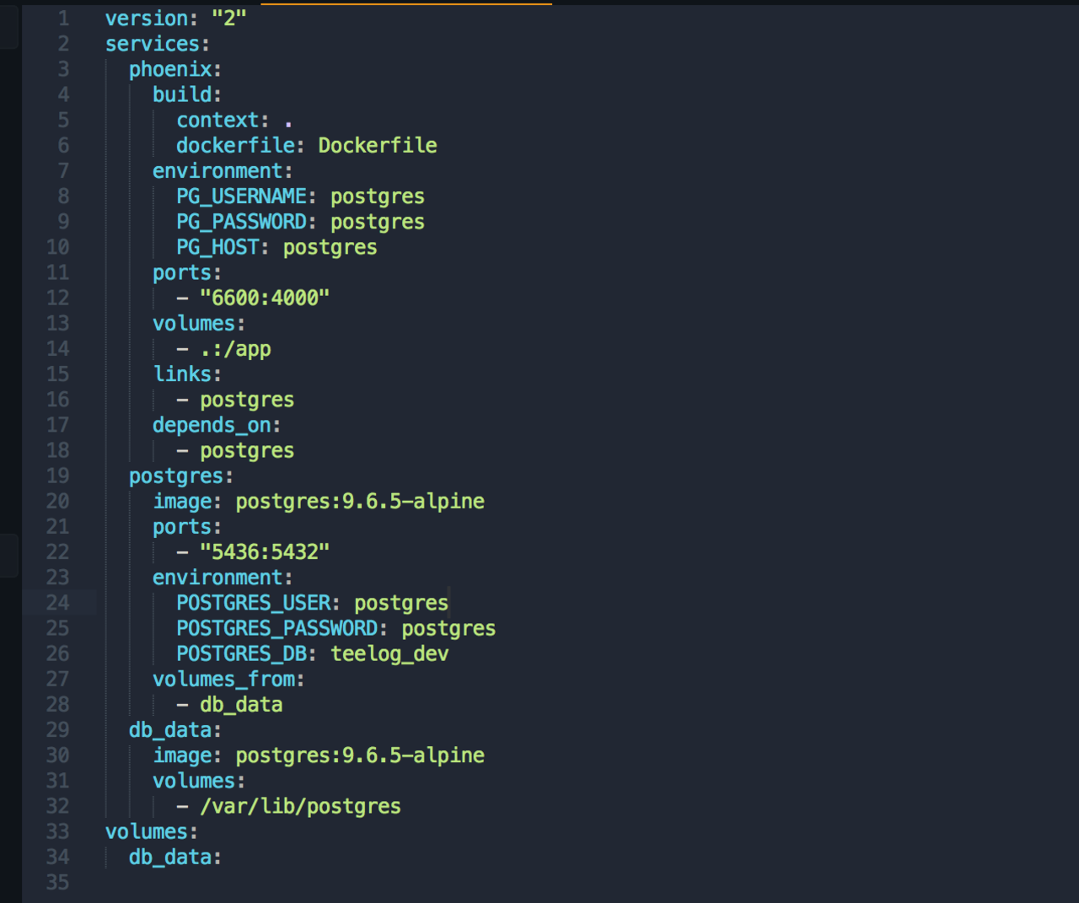
Task: Click the Dockerfile value on line 6
Action: tap(377, 145)
